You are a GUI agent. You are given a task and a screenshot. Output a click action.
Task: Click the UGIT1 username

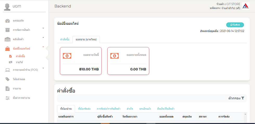(x=17, y=6)
